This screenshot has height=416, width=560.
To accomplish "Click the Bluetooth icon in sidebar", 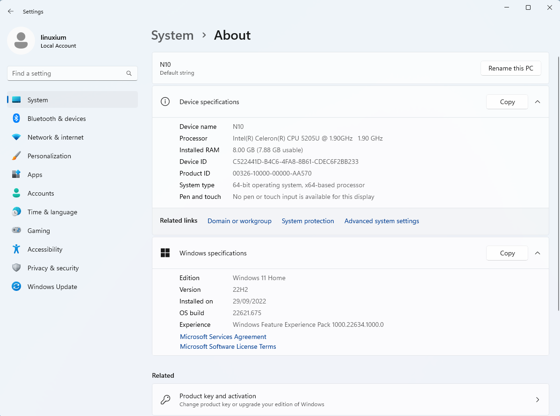I will pyautogui.click(x=16, y=119).
